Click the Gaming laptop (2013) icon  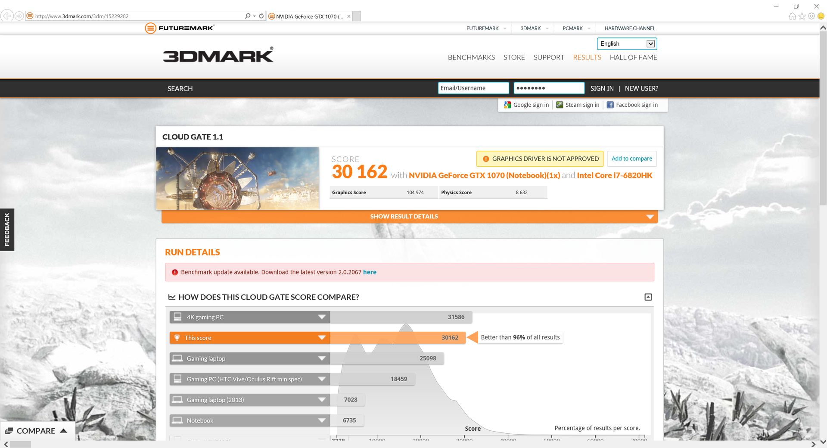[177, 399]
